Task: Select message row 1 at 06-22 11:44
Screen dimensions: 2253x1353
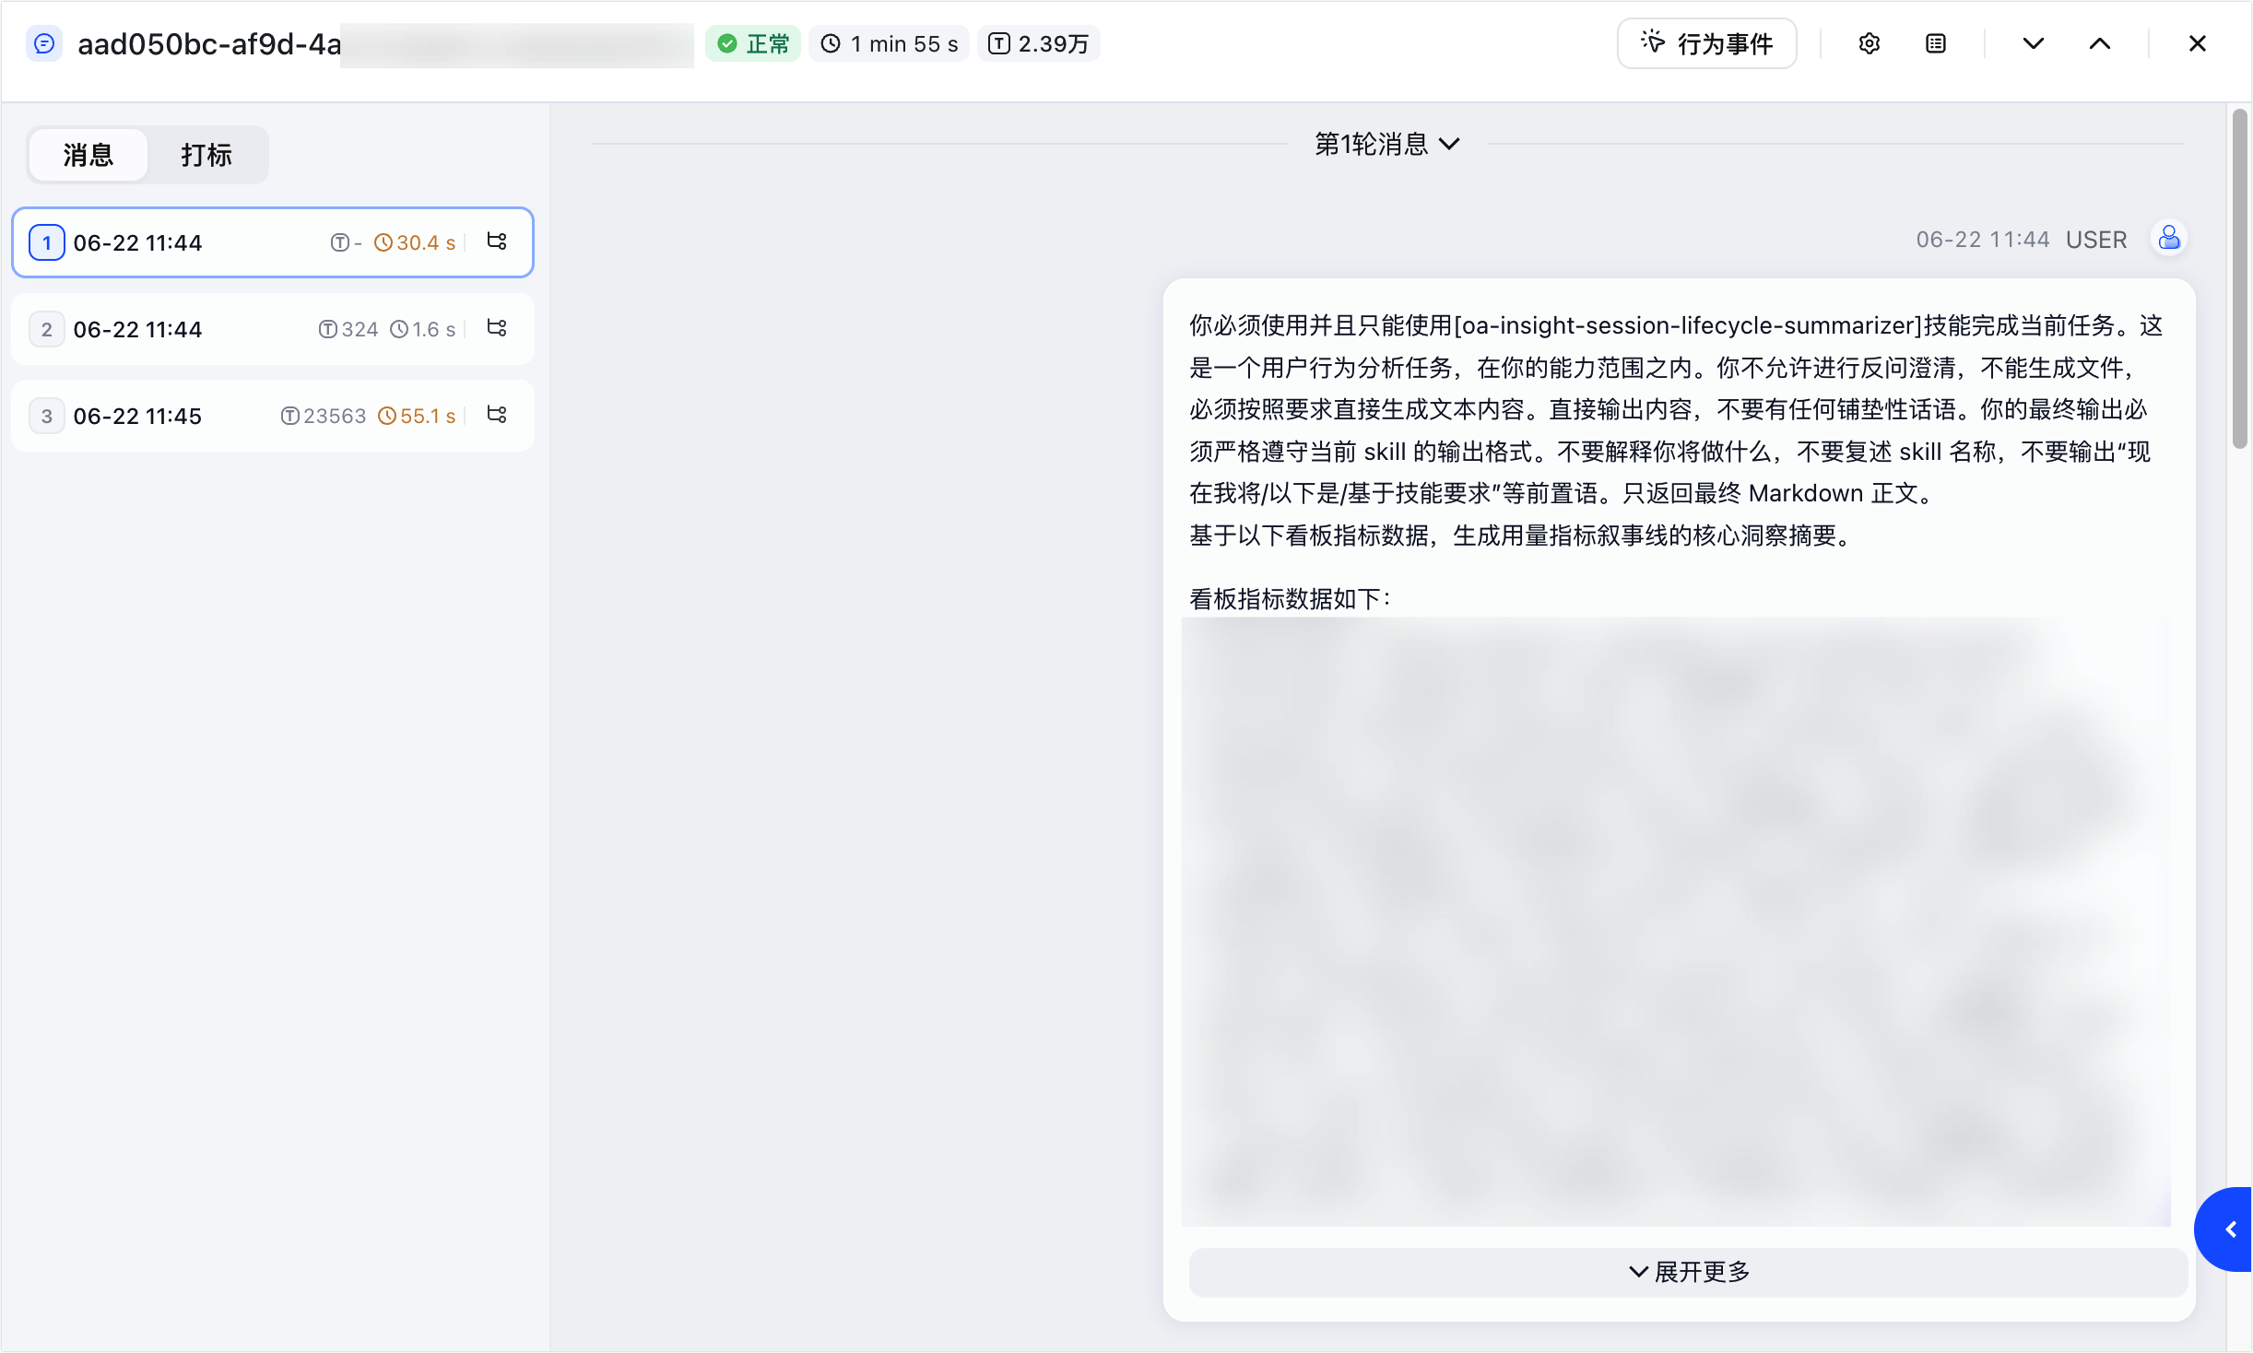Action: pos(273,242)
